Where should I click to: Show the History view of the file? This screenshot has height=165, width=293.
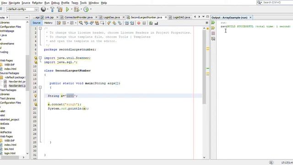[48, 23]
